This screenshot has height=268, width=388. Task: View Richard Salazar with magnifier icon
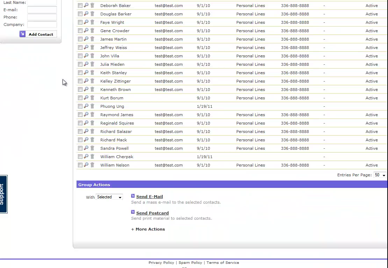[x=86, y=132]
